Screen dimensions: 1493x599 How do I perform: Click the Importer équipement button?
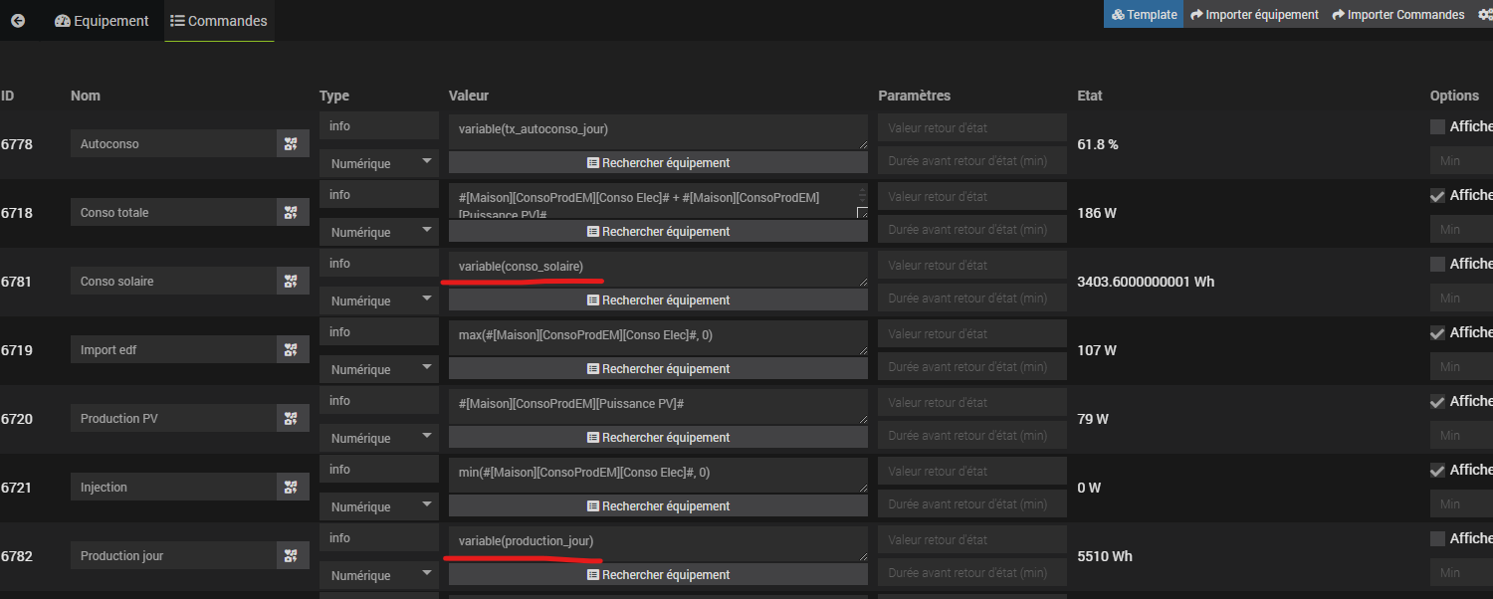(1254, 14)
